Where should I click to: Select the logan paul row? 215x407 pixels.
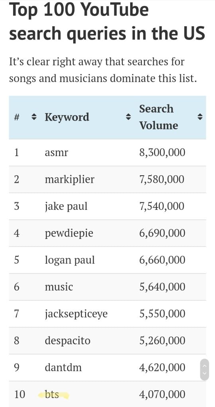tap(107, 260)
